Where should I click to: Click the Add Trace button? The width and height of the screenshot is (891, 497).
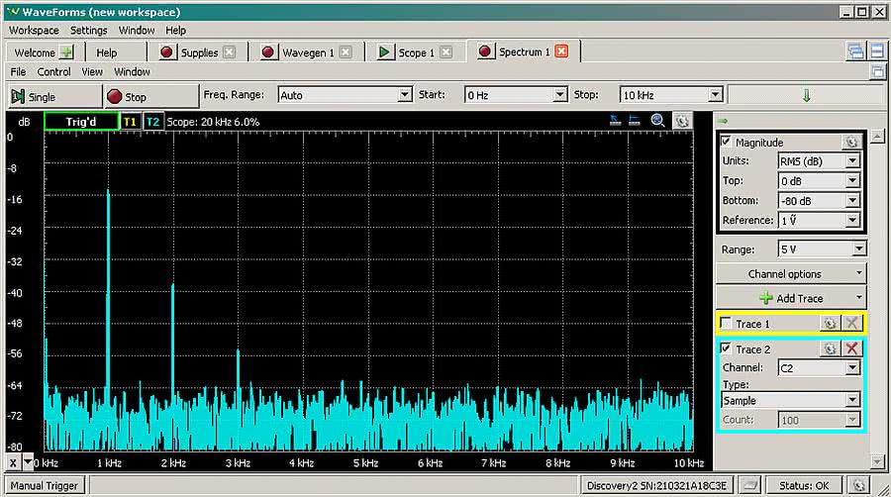791,298
